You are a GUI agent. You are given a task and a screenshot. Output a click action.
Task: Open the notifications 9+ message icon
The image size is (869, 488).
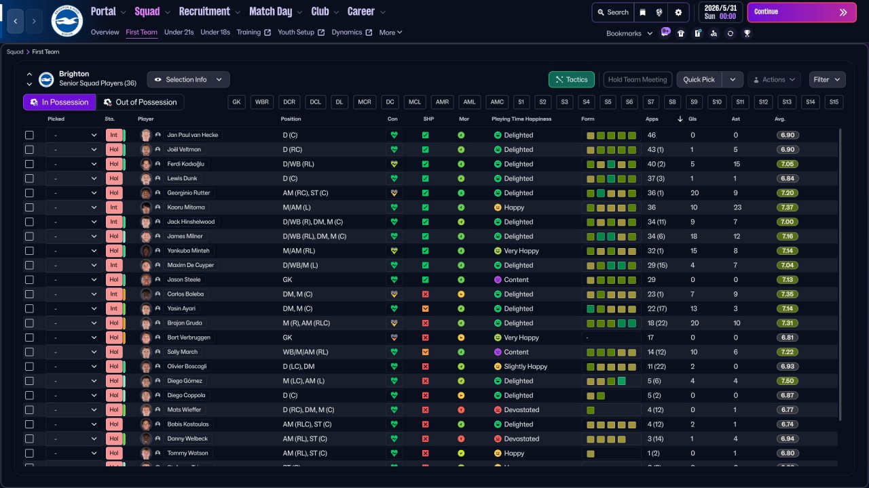coord(665,32)
